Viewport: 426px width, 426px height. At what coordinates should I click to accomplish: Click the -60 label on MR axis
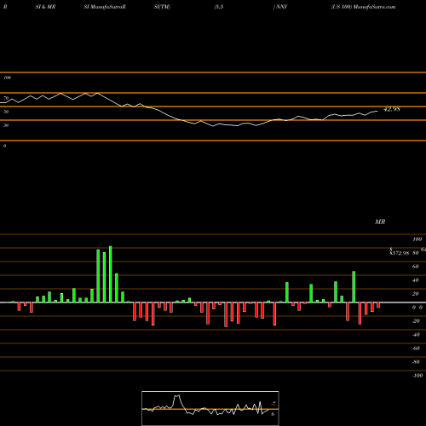pos(416,348)
